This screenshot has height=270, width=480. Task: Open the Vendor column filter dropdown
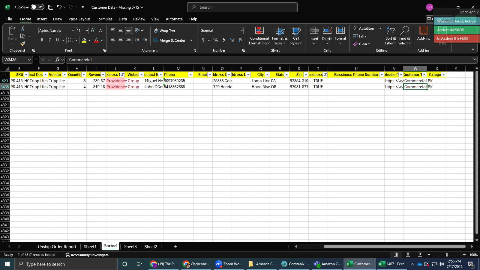pos(64,75)
